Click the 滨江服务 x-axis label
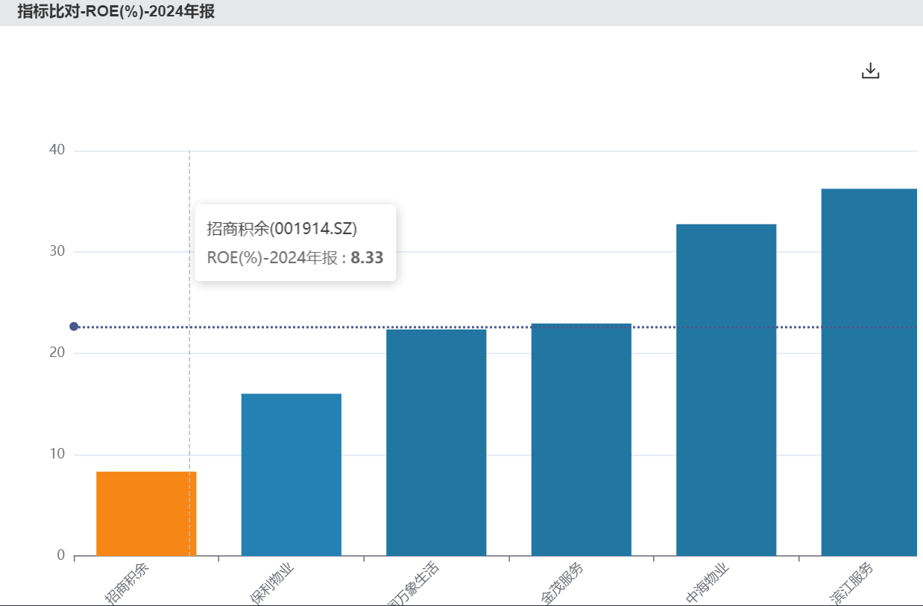The image size is (923, 606). pyautogui.click(x=852, y=583)
